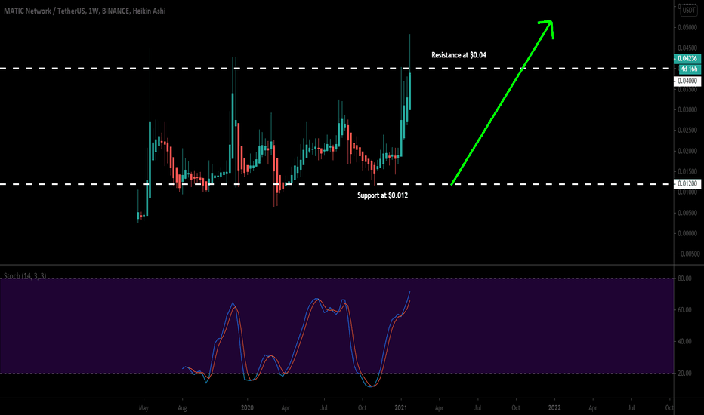Click the 80.00 stochastic scale label
This screenshot has width=704, height=415.
point(684,278)
